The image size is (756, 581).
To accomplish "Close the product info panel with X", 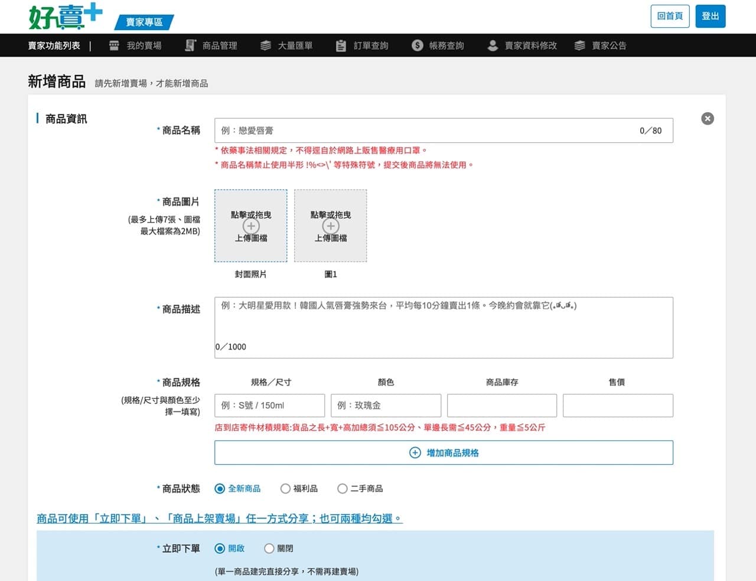I will 708,119.
